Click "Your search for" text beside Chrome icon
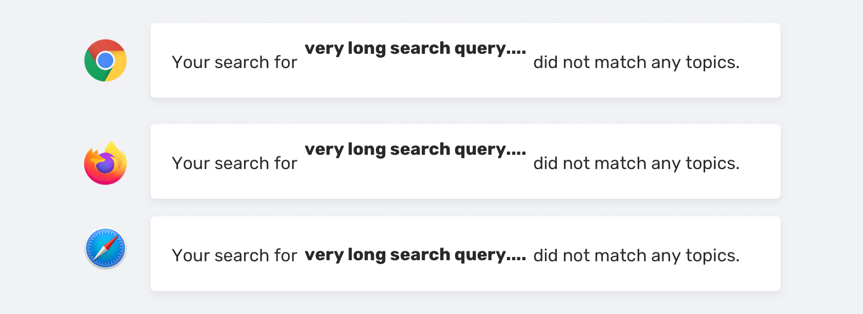863x314 pixels. (x=234, y=63)
